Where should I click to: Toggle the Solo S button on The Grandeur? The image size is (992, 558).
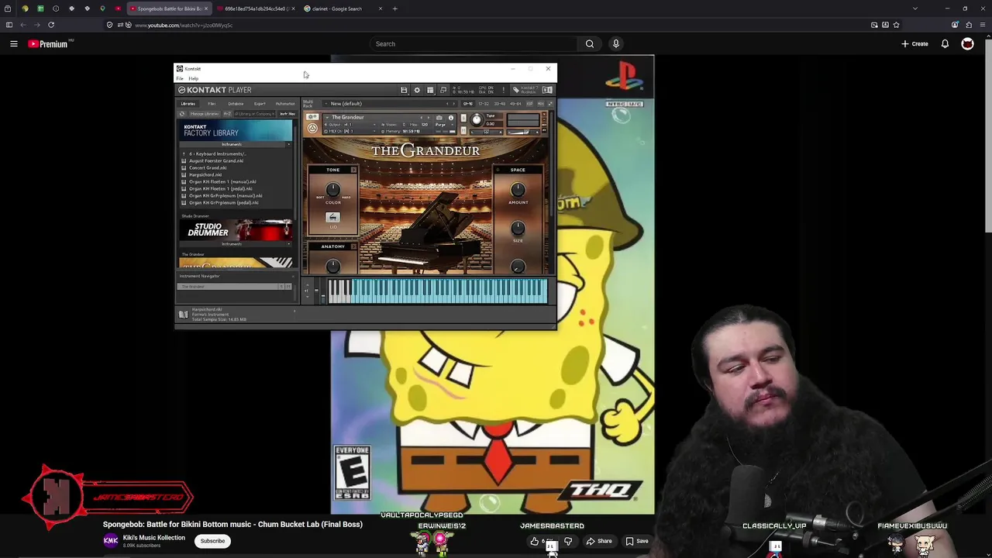463,119
